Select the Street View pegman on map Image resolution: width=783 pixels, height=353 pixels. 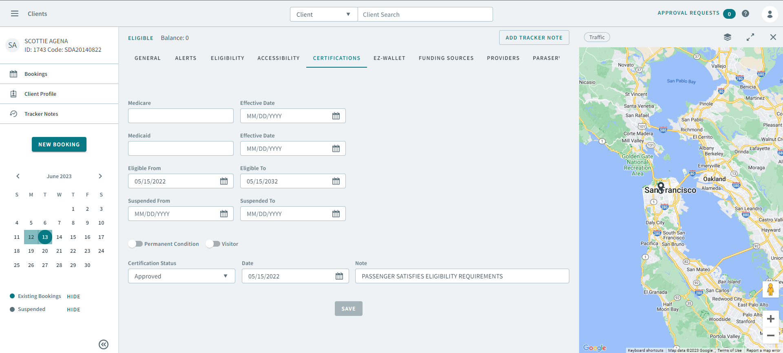770,289
